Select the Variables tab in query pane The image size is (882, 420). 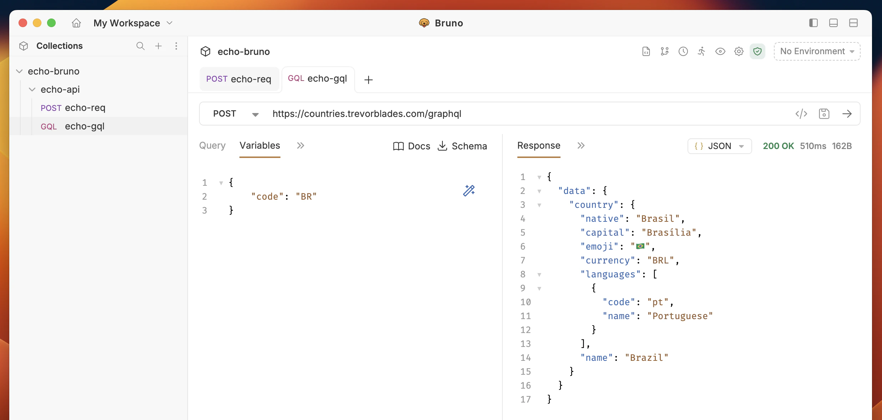[x=260, y=145]
